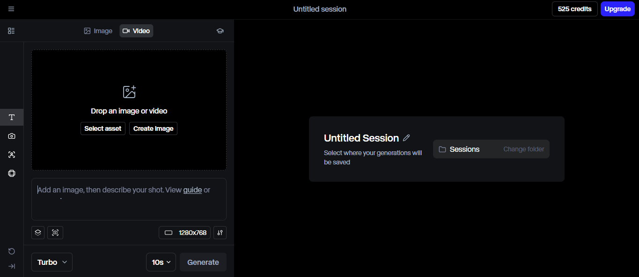Viewport: 639px width, 277px height.
Task: Switch to the Image tab
Action: click(x=98, y=31)
